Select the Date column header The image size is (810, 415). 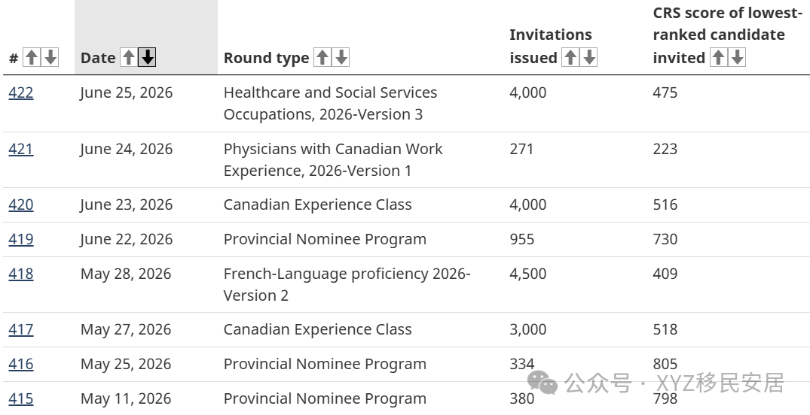(x=98, y=58)
